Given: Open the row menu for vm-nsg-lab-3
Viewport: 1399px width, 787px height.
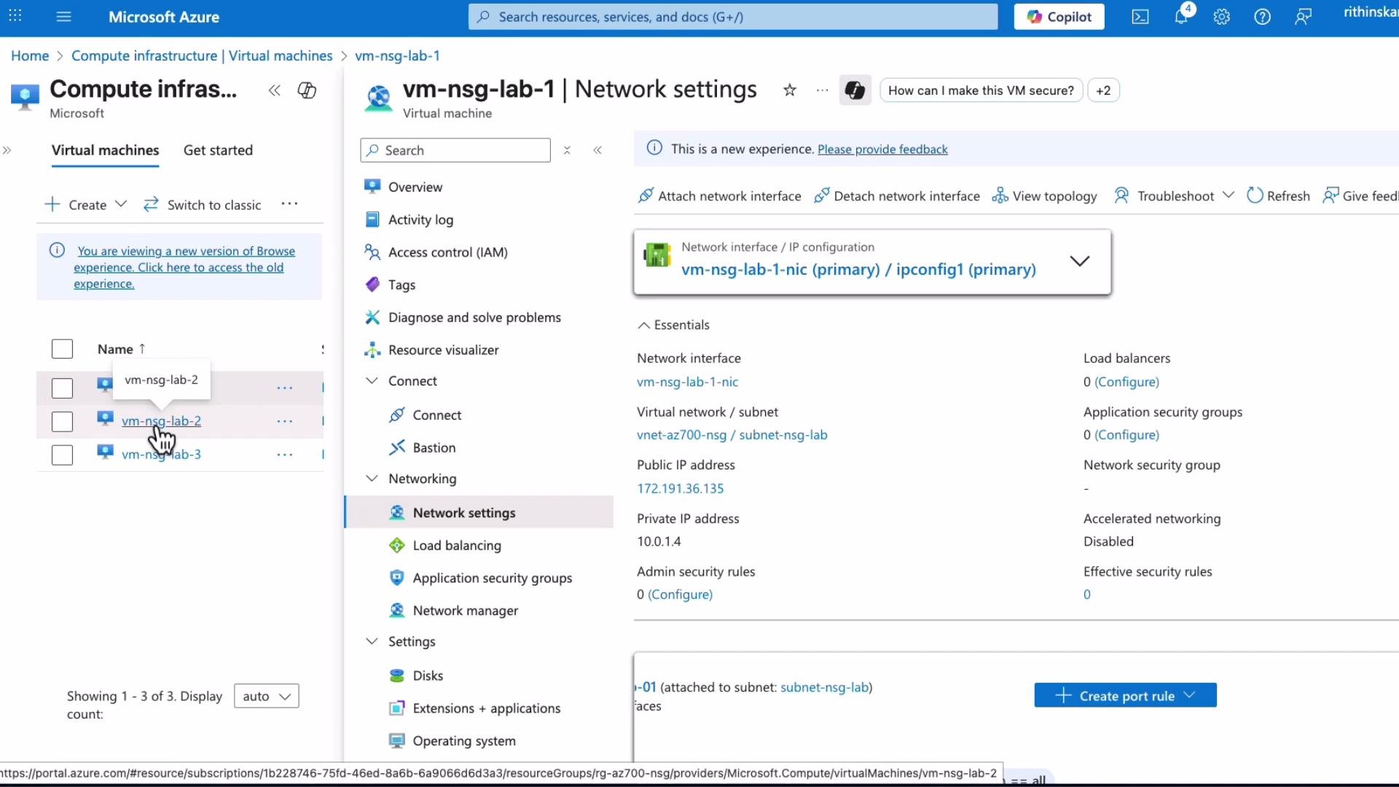Looking at the screenshot, I should (285, 455).
